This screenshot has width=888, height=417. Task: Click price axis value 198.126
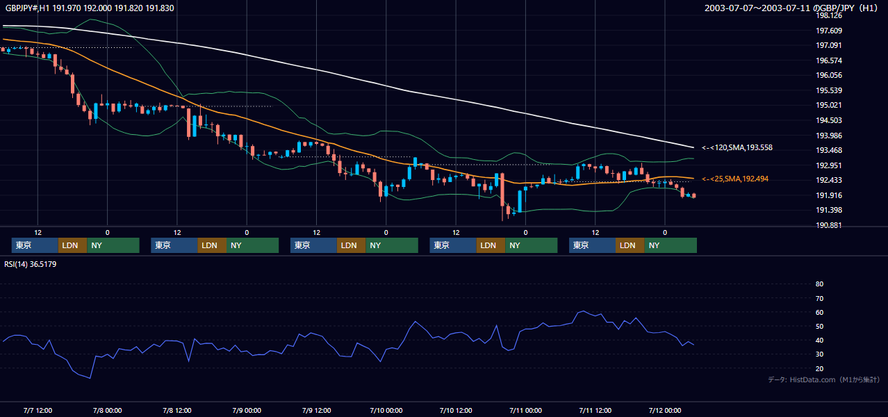830,16
